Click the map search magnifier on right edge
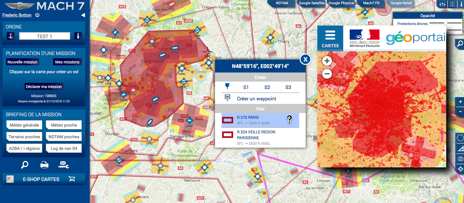The image size is (464, 203). click(460, 44)
